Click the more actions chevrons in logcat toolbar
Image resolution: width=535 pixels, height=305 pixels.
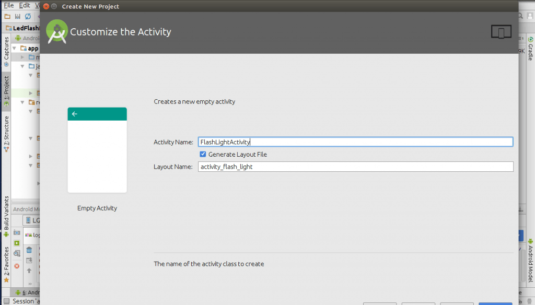(x=30, y=284)
